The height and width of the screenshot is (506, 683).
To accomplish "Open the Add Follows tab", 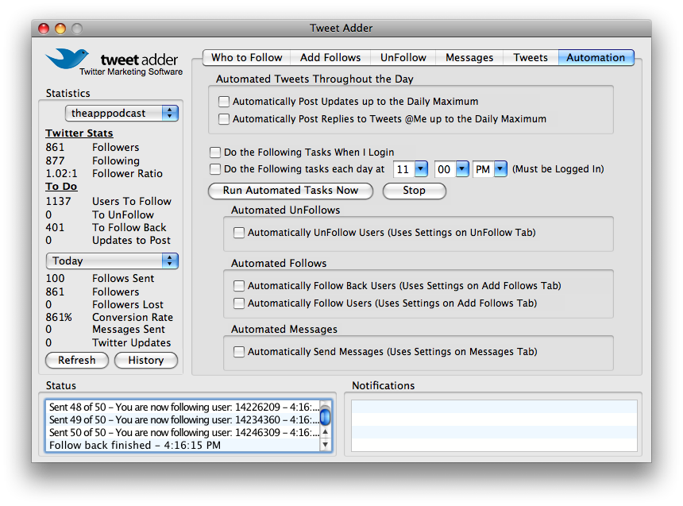I will 330,57.
